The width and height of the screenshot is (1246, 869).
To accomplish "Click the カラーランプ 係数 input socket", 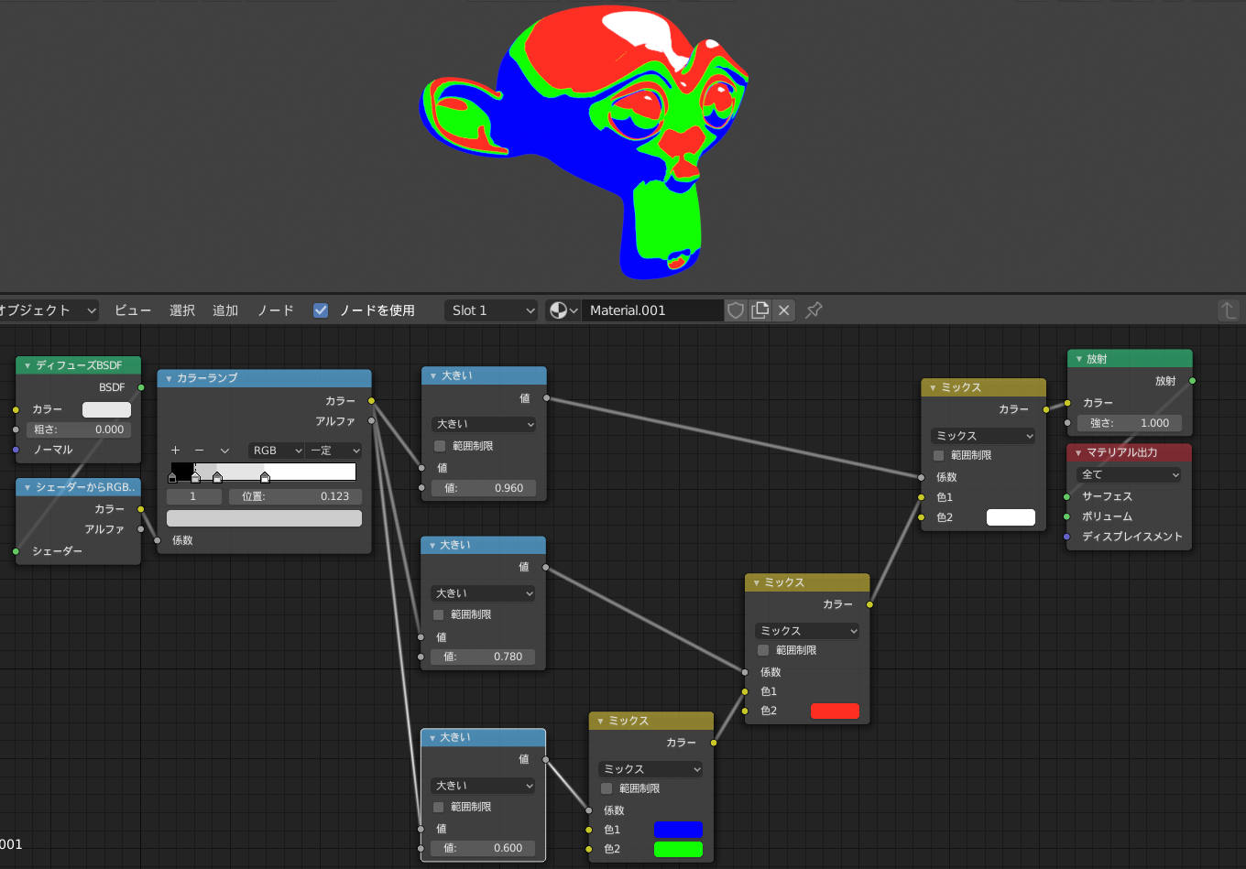I will pos(158,540).
